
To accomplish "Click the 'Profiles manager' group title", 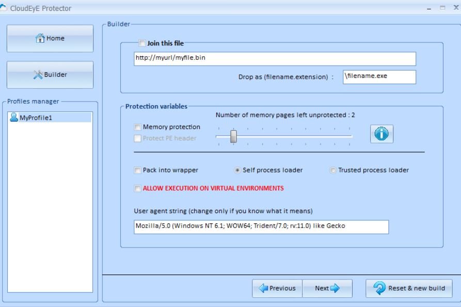I will 33,101.
